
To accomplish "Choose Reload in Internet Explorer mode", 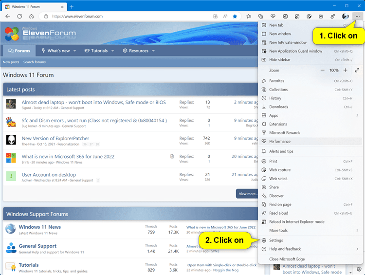I will 310,221.
